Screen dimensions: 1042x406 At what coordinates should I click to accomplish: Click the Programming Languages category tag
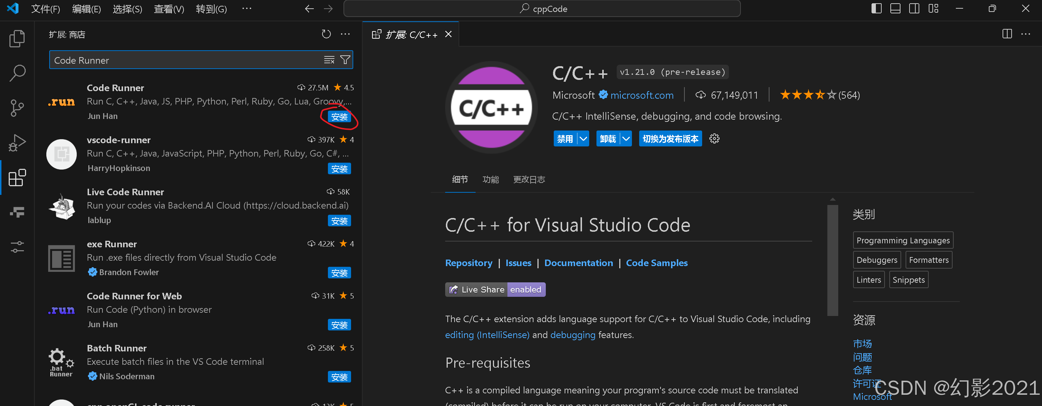pos(903,240)
